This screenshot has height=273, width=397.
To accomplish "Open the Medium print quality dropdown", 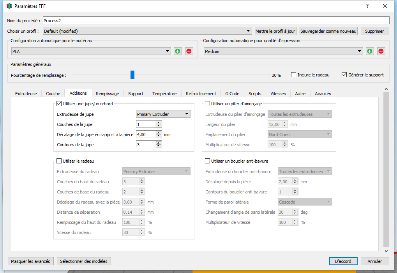I will [283, 51].
